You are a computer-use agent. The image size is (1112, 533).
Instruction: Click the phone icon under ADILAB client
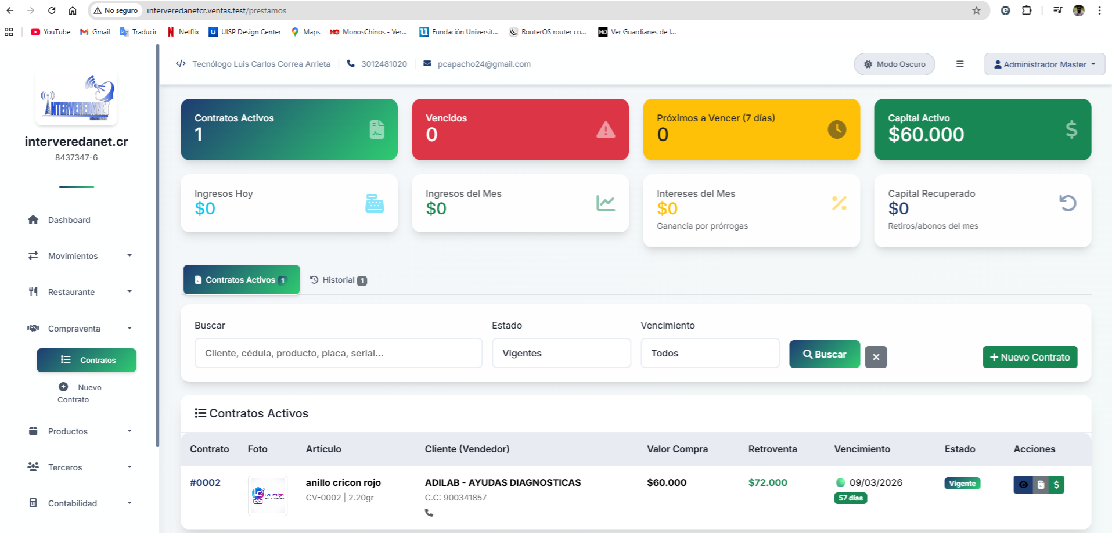429,512
